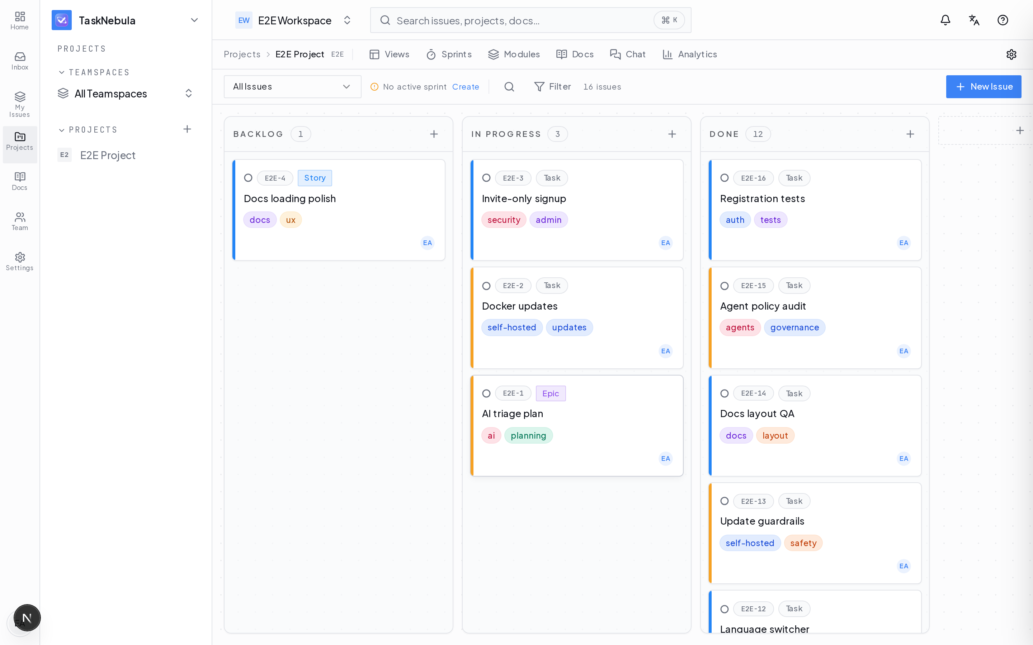Toggle status circle on E2E-4 card
This screenshot has height=645, width=1033.
(248, 178)
